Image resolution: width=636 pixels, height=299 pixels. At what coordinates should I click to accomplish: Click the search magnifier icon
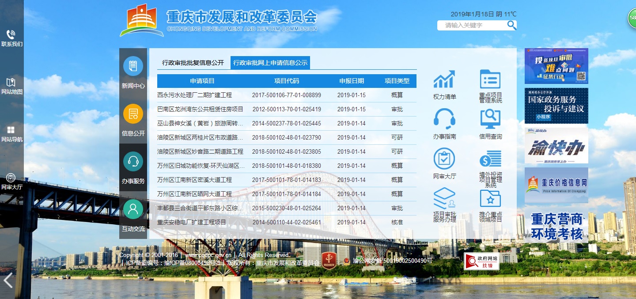point(511,25)
